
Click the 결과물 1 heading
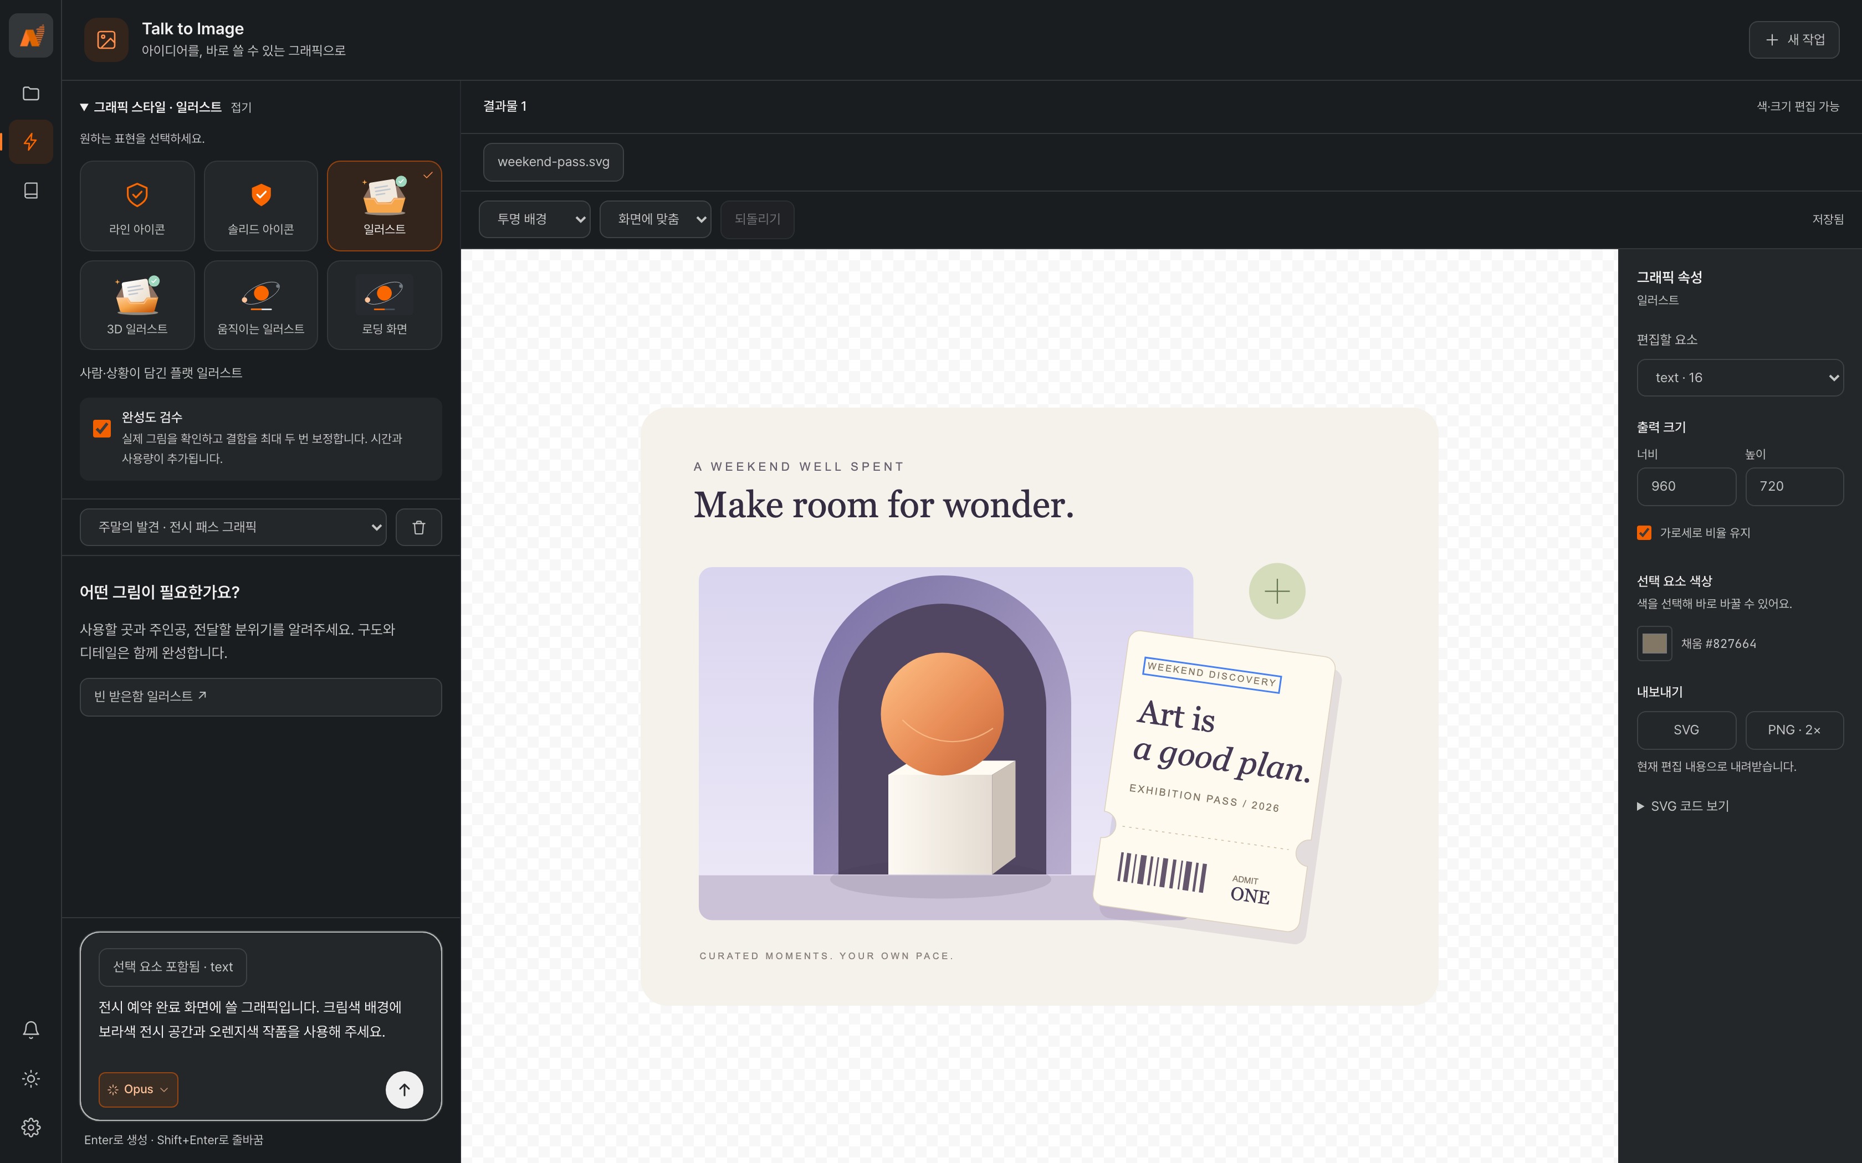tap(505, 106)
